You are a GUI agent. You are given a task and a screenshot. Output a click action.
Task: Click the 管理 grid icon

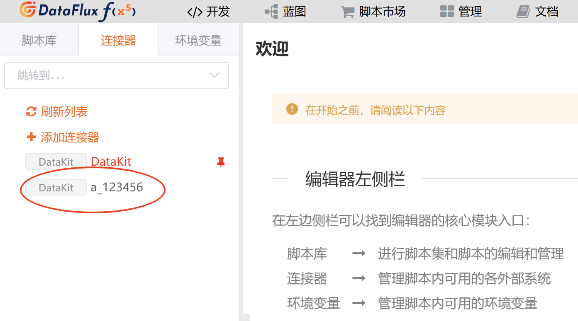pyautogui.click(x=447, y=12)
